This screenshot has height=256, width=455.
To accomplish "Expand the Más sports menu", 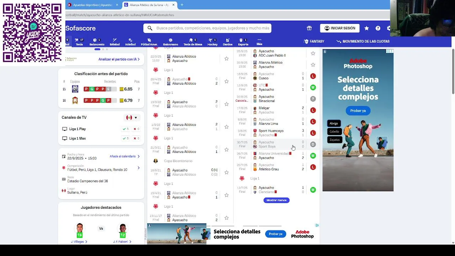I will click(x=259, y=42).
